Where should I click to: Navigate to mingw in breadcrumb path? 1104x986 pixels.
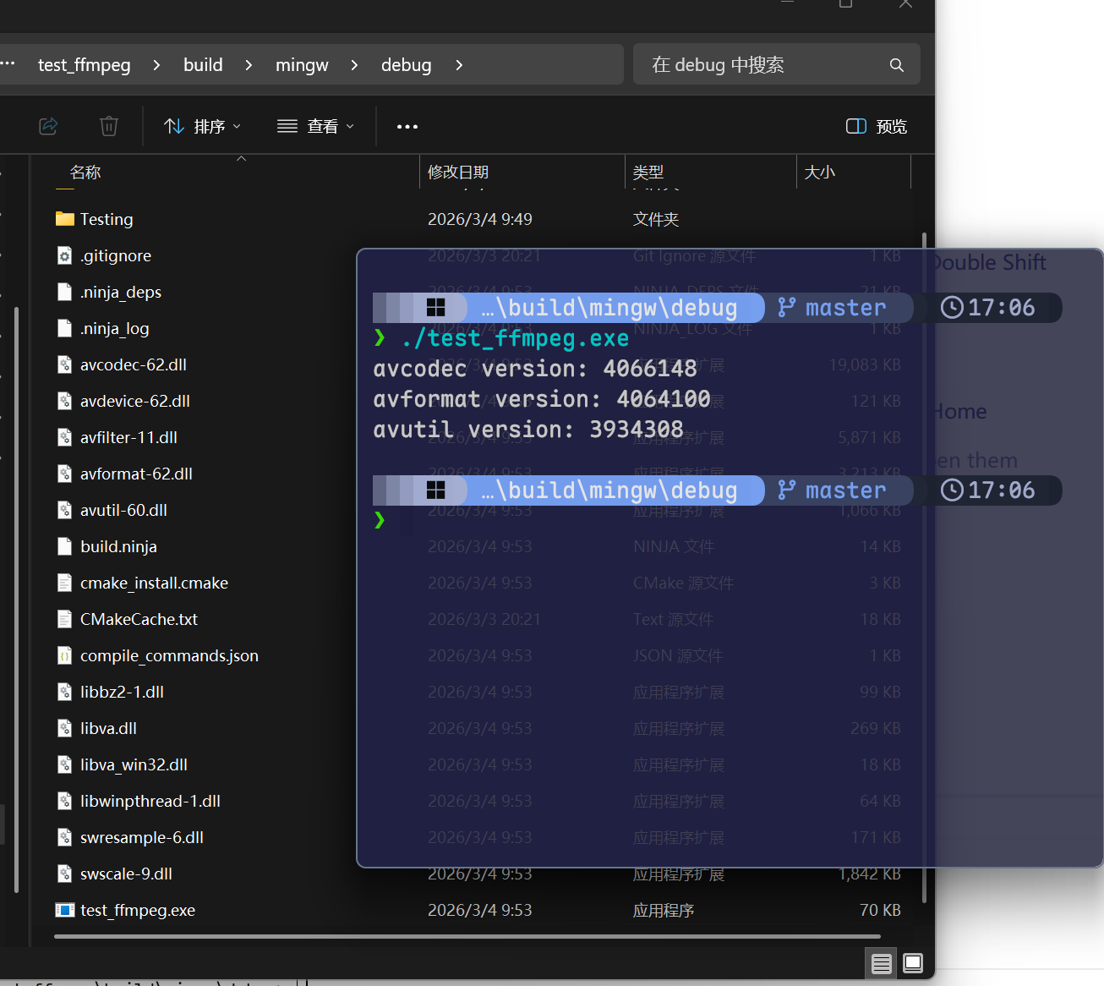click(x=302, y=65)
